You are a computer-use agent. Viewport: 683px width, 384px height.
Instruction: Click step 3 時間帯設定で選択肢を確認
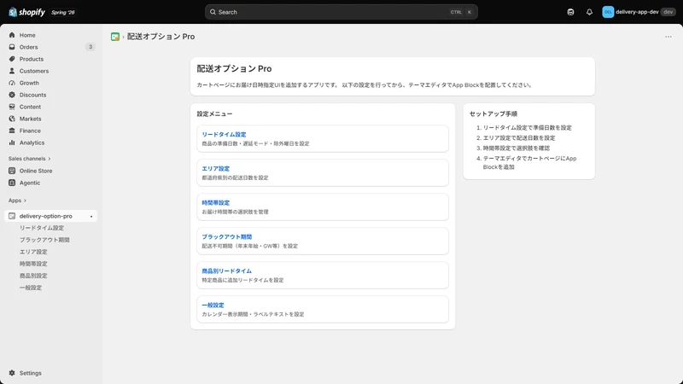coord(517,148)
